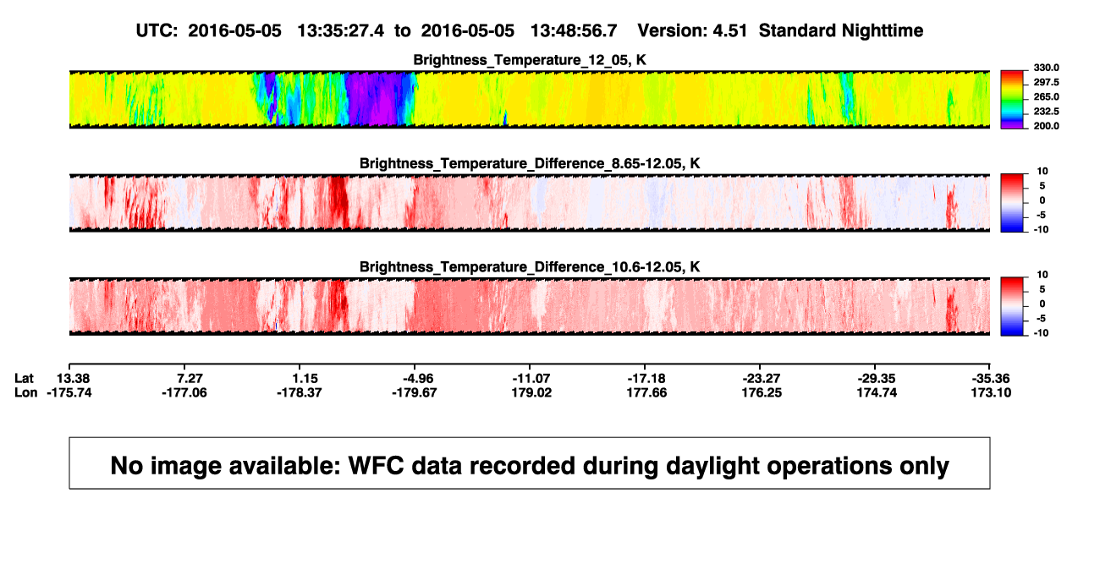
Task: Click the UTC time range title text
Action: pos(530,30)
